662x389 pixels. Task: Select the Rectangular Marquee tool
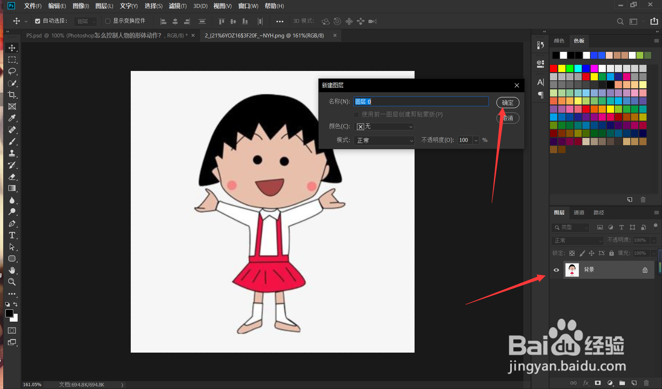click(x=12, y=60)
